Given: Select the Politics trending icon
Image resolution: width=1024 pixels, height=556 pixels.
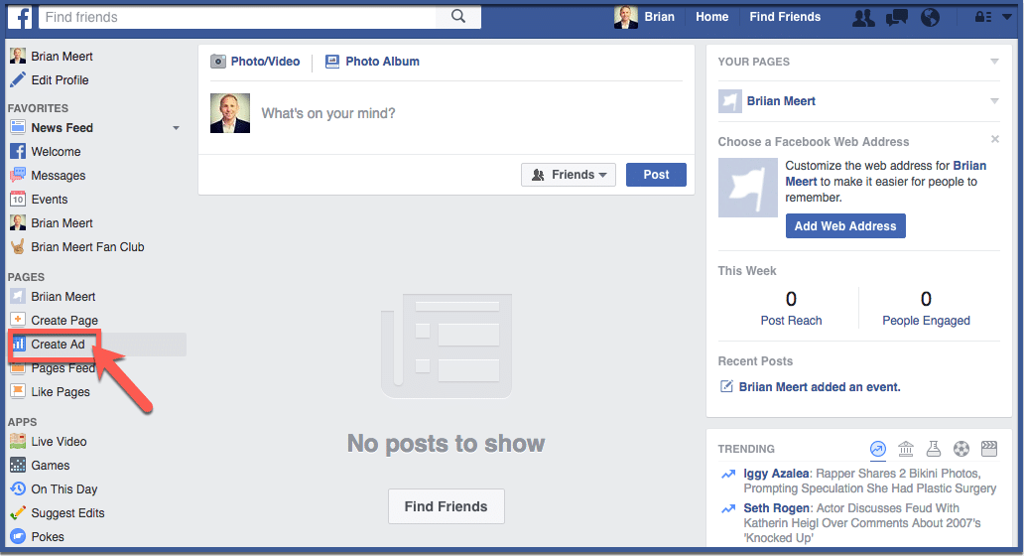Looking at the screenshot, I should tap(906, 449).
